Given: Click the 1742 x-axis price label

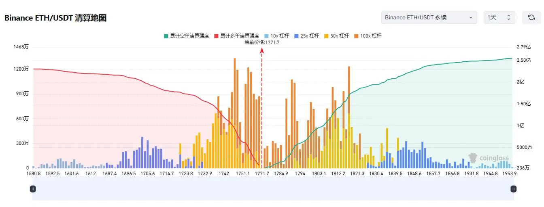Looking at the screenshot, I should click(223, 174).
